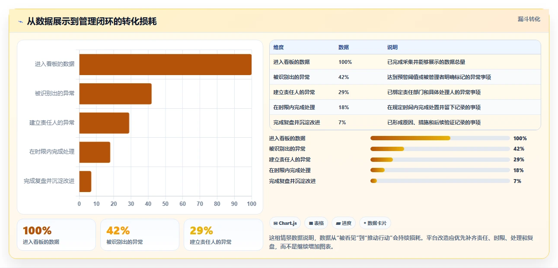Click the chart y-axis label 被识别出的异常
This screenshot has height=268, width=558.
54,94
